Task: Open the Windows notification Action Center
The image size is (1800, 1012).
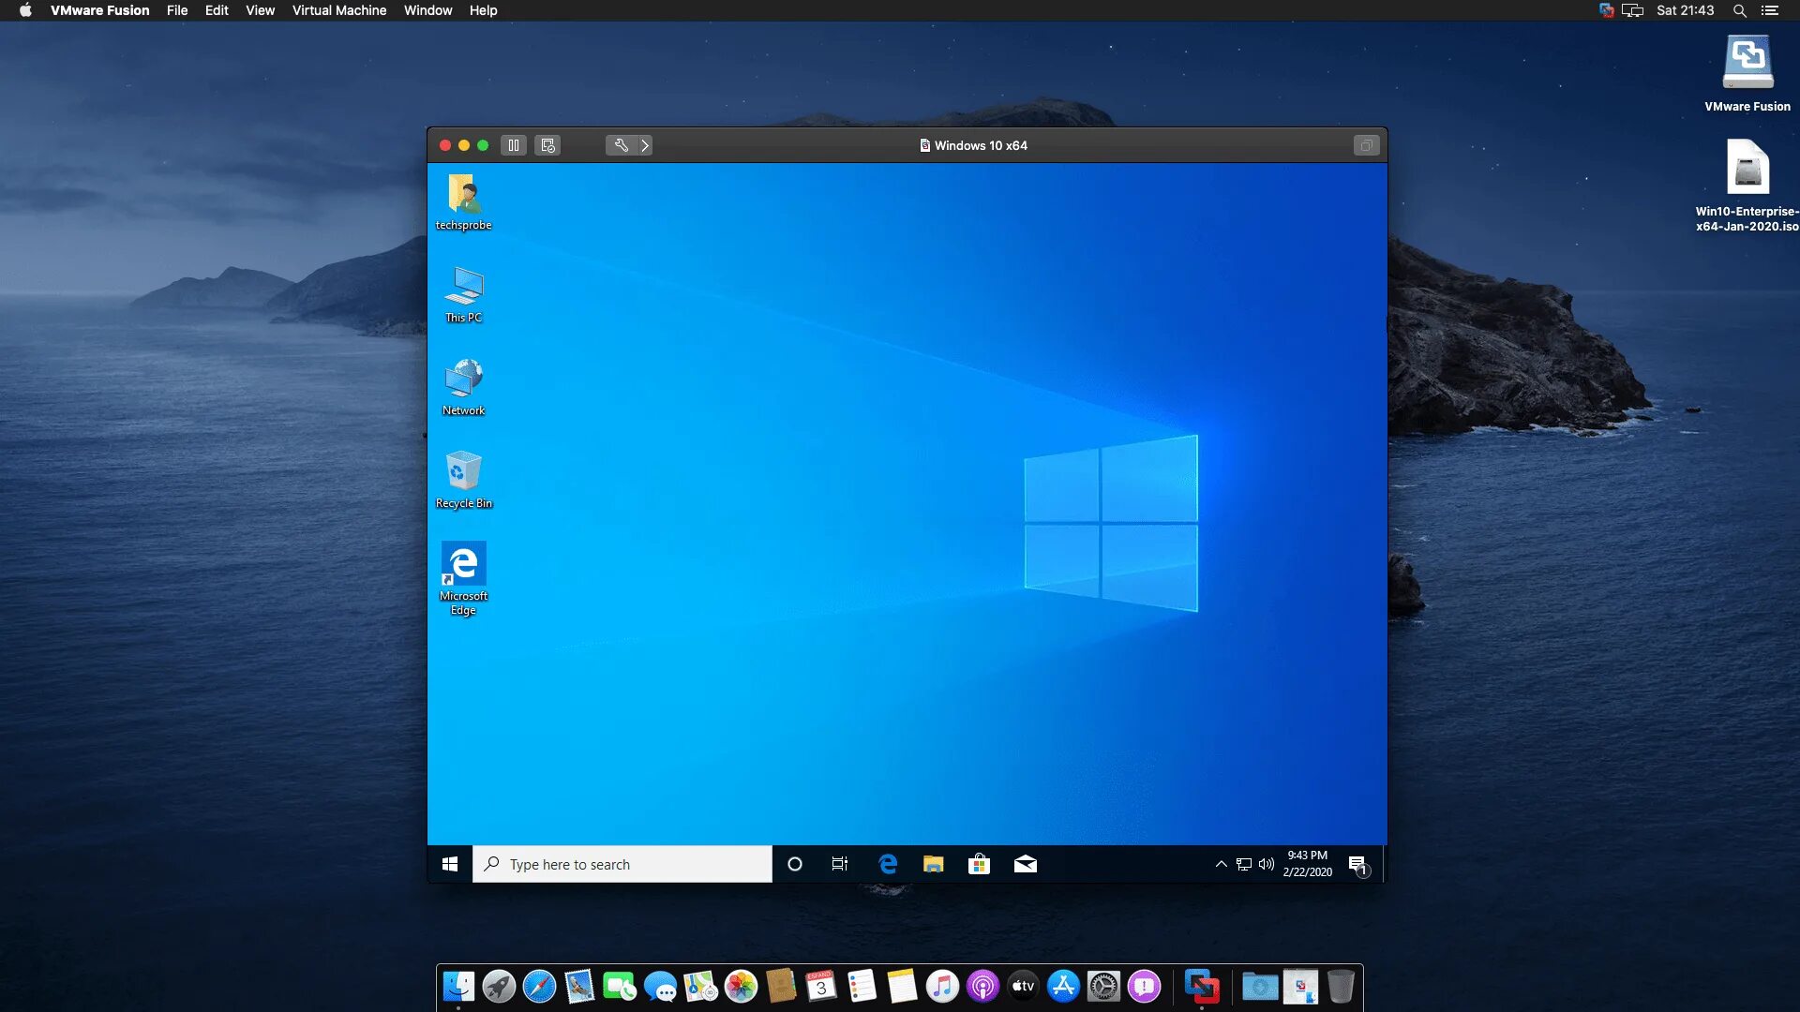Action: pyautogui.click(x=1357, y=864)
